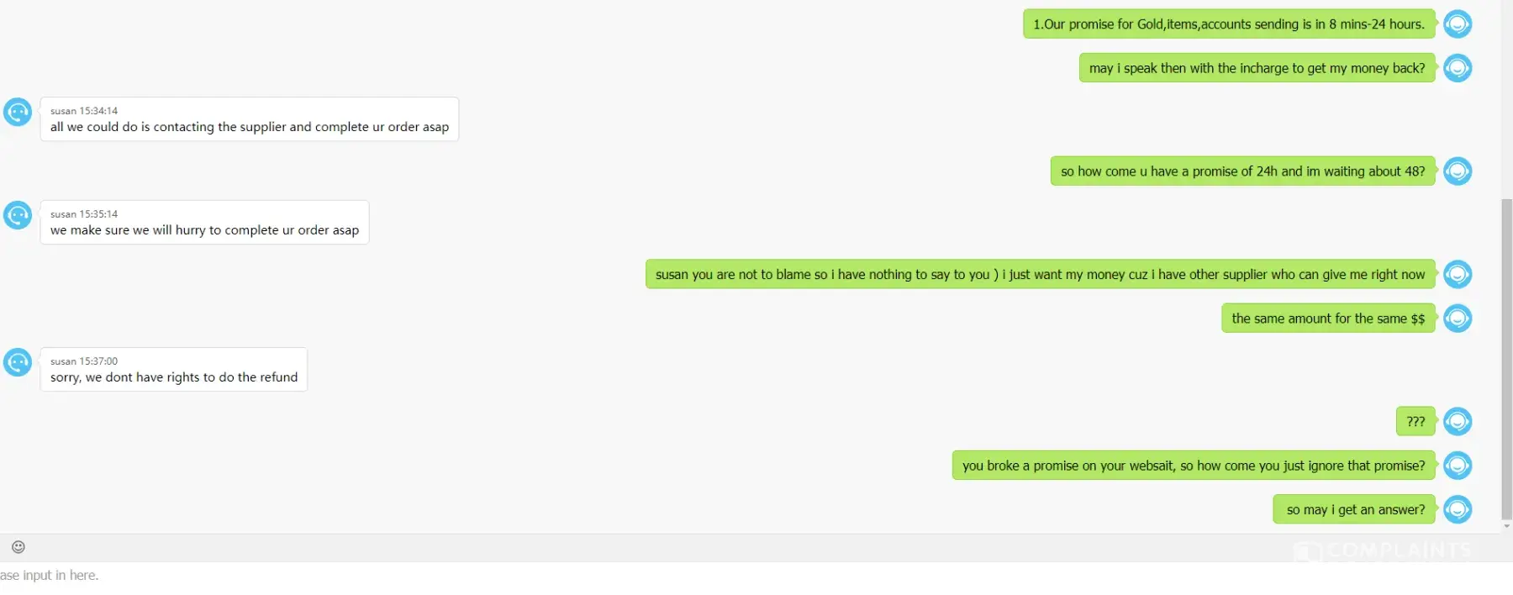Click user avatar beside 'broke a promise' message
This screenshot has width=1513, height=595.
(1458, 466)
